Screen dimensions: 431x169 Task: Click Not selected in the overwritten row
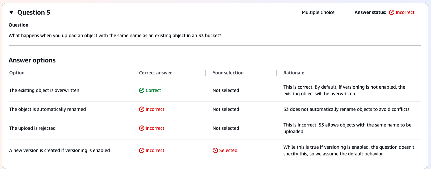pyautogui.click(x=226, y=90)
